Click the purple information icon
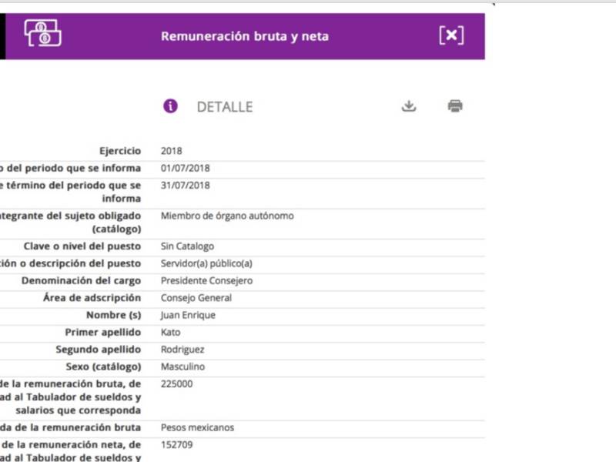 pos(170,106)
